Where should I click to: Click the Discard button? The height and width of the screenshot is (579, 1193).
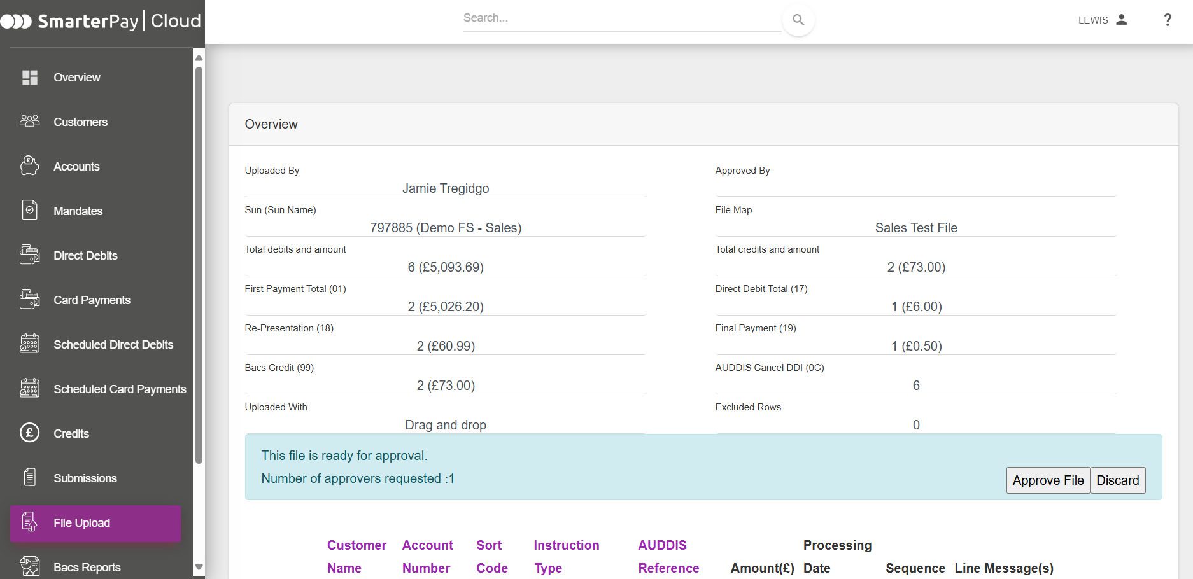pos(1117,480)
